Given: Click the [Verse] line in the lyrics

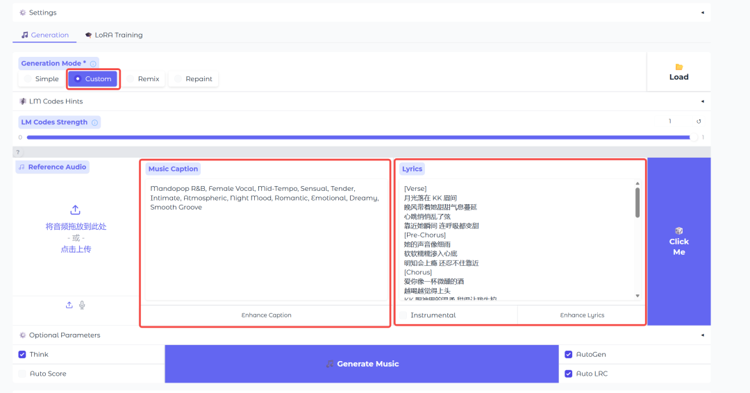Looking at the screenshot, I should point(415,189).
